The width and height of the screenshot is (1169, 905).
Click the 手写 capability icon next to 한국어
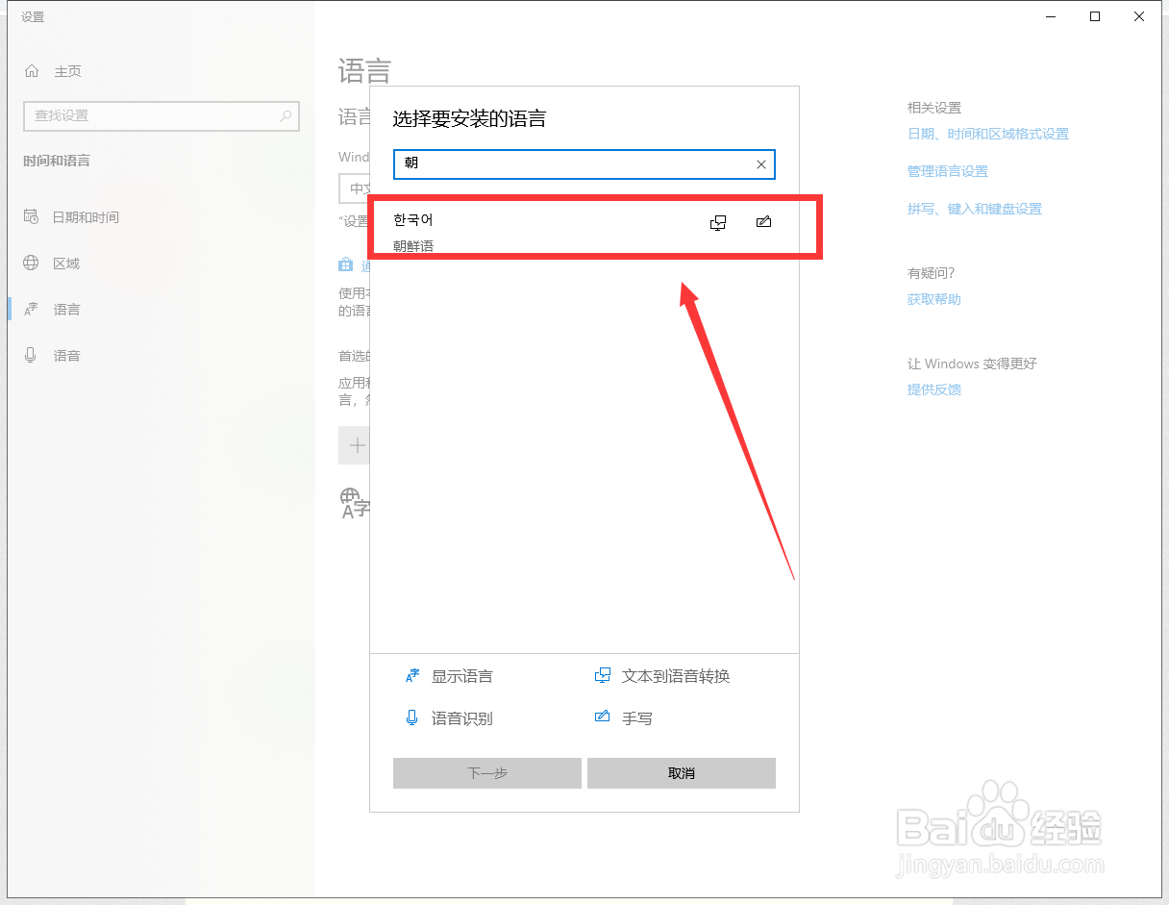(763, 222)
